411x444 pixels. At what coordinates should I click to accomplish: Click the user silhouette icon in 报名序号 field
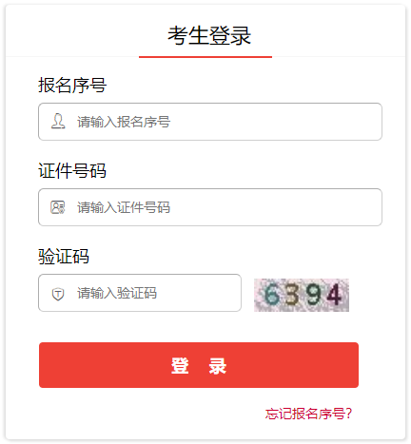[x=58, y=122]
